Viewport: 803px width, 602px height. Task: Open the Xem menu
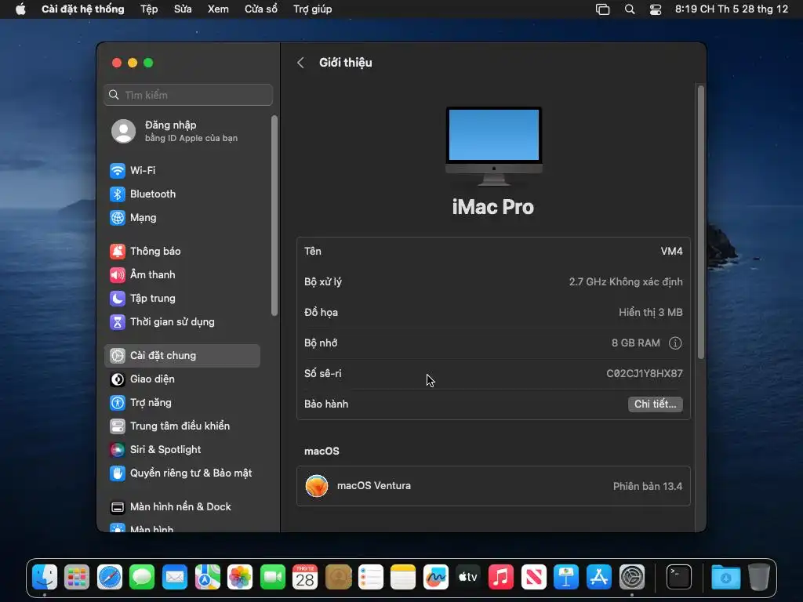click(x=218, y=9)
